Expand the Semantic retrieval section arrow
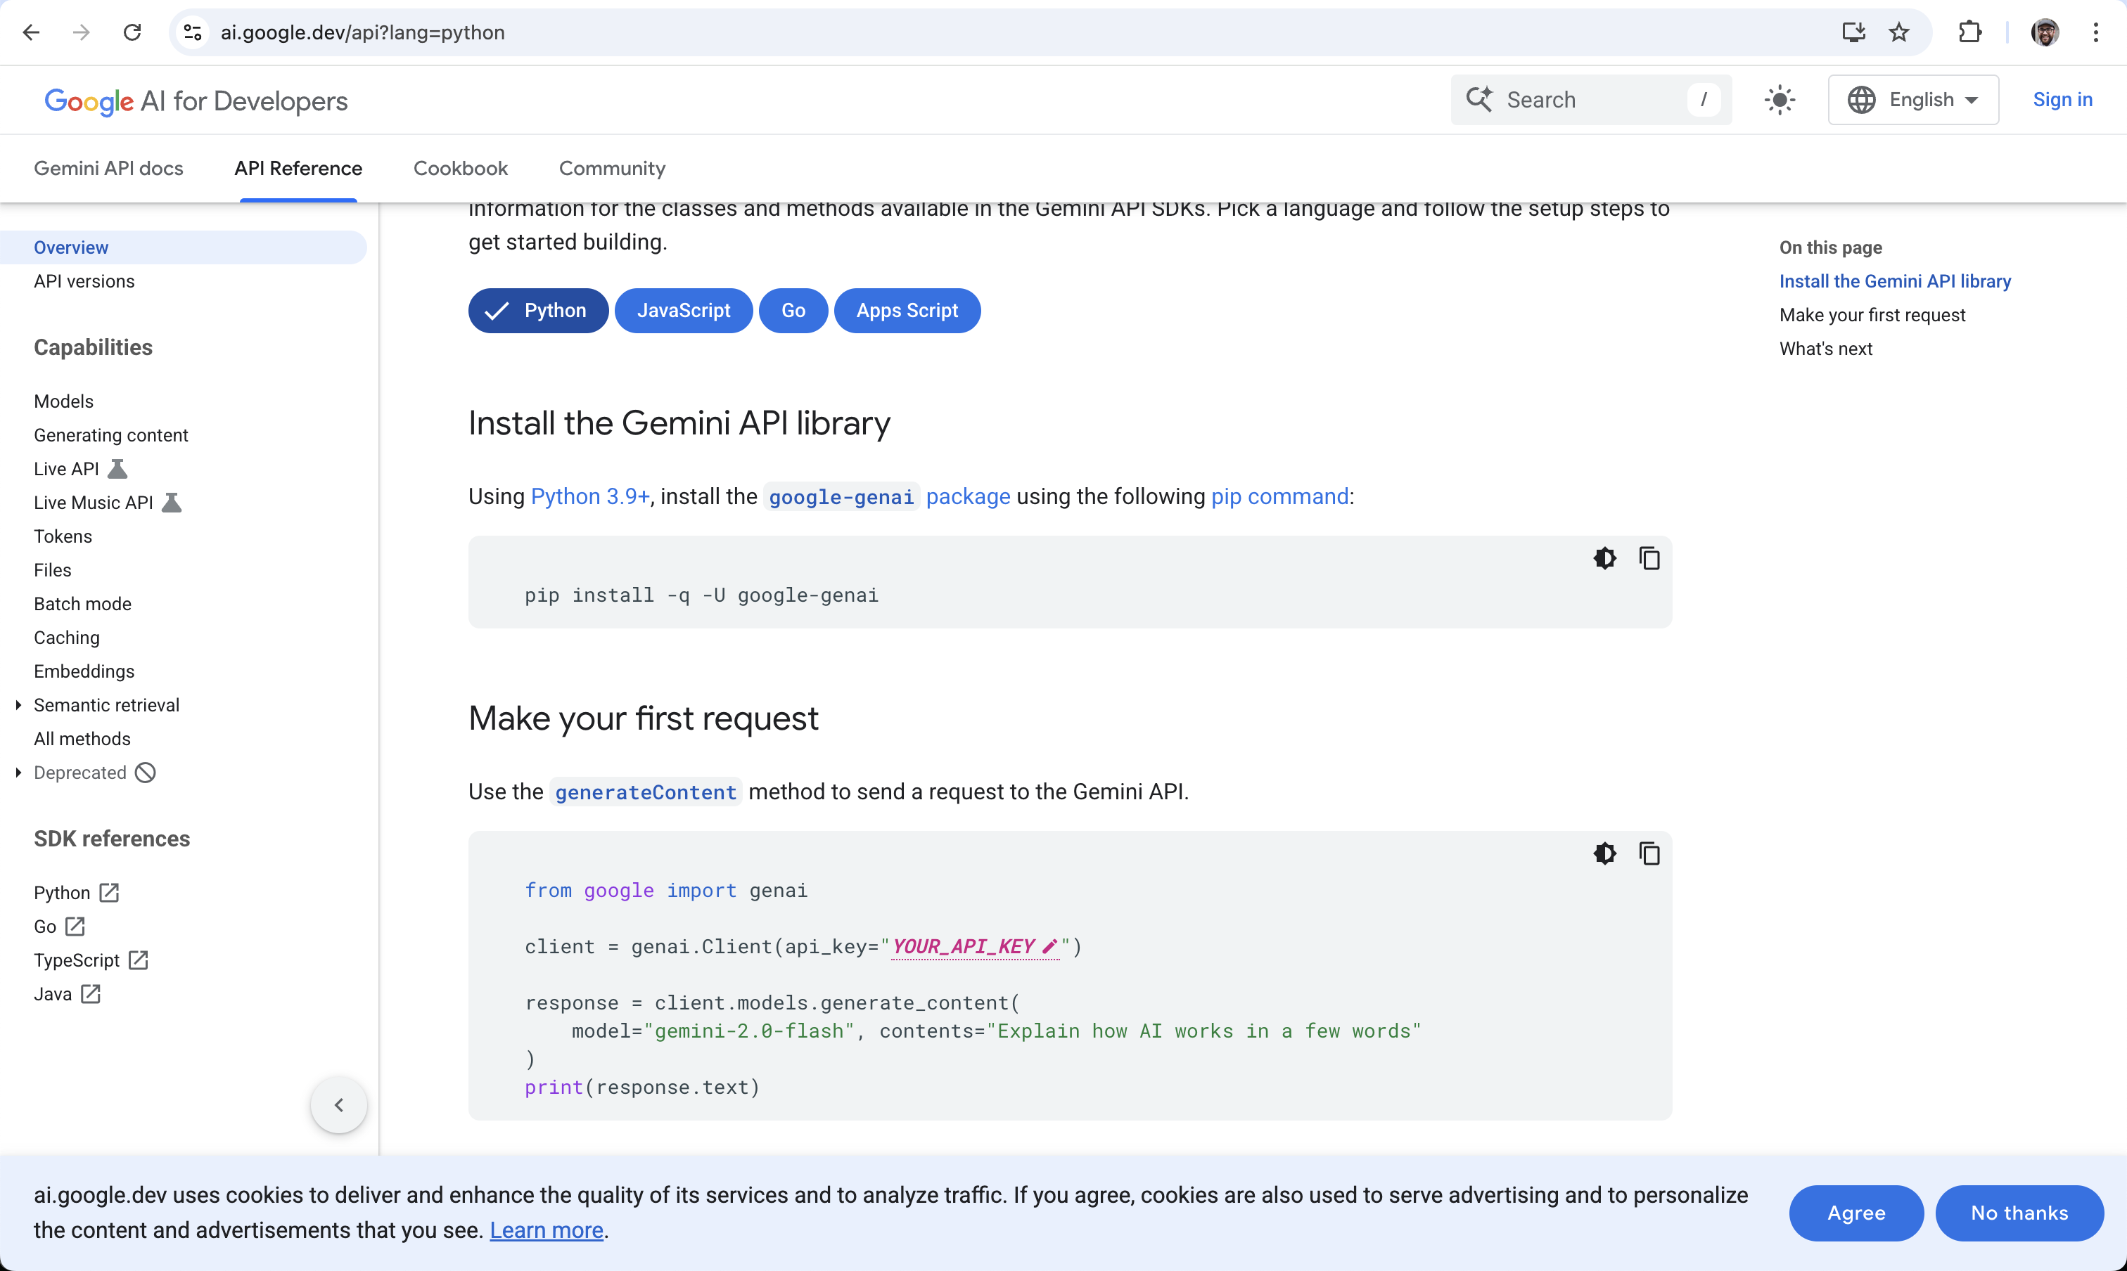Screen dimensions: 2127x1271 18,705
